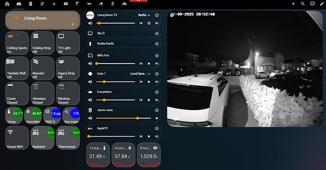This screenshot has height=170, width=326.
Task: Click the Netflix logo on Living Room TV
Action: click(90, 15)
